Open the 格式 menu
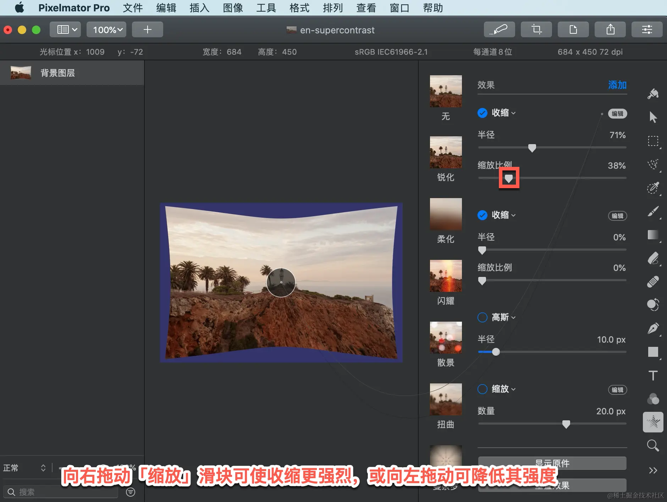 coord(299,8)
